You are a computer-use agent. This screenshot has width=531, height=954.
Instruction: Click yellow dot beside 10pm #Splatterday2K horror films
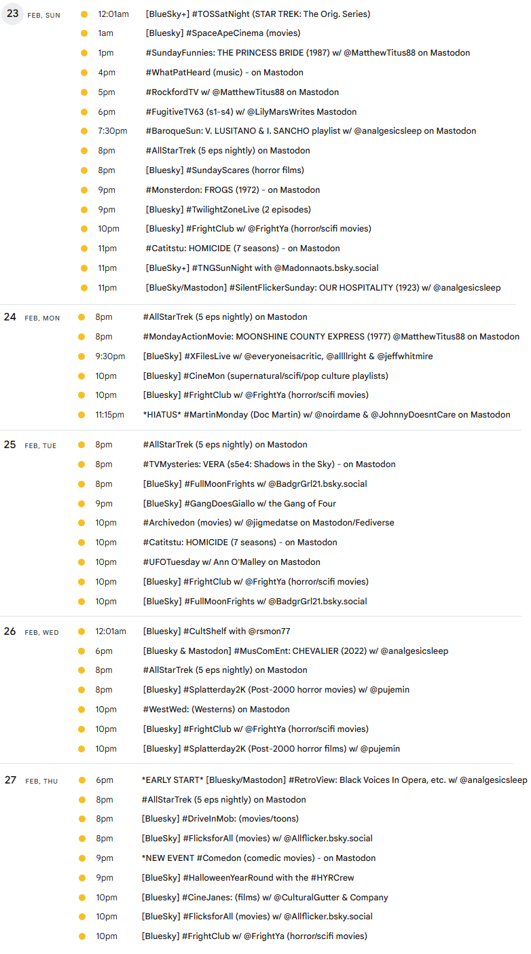pyautogui.click(x=81, y=749)
